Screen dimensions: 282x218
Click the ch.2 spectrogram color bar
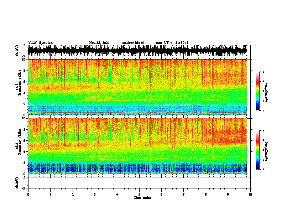(x=257, y=150)
